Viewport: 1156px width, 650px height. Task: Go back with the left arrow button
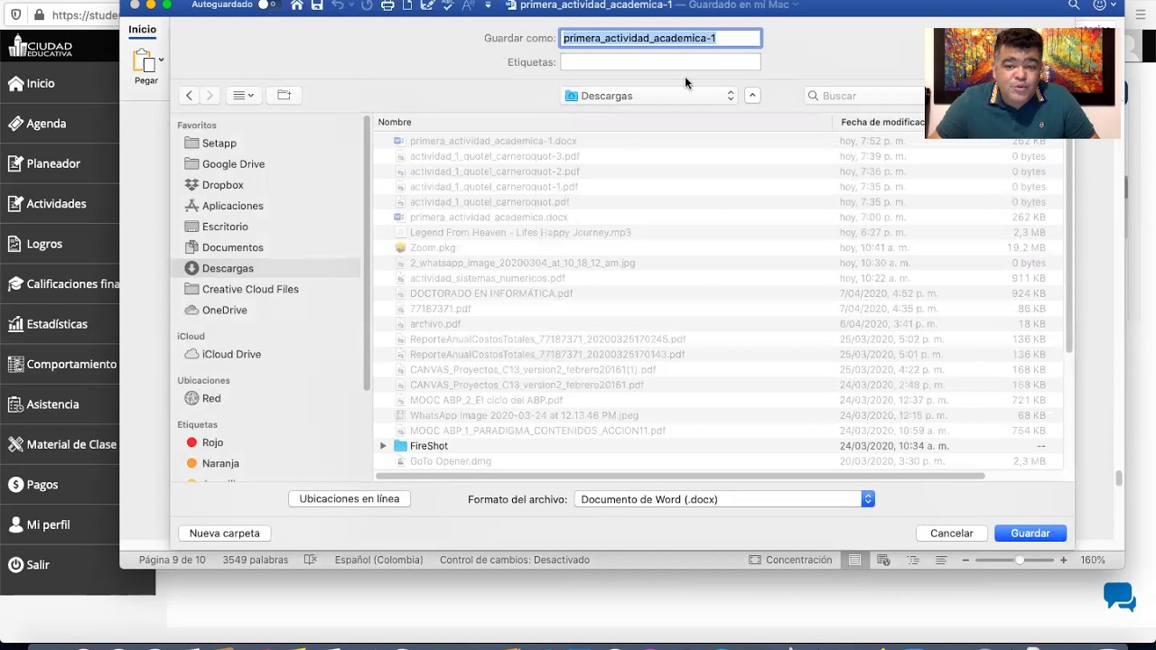(189, 95)
